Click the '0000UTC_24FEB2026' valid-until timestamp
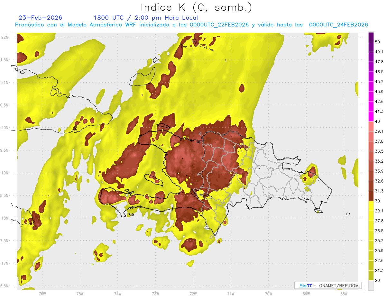386x298 pixels. (338, 25)
